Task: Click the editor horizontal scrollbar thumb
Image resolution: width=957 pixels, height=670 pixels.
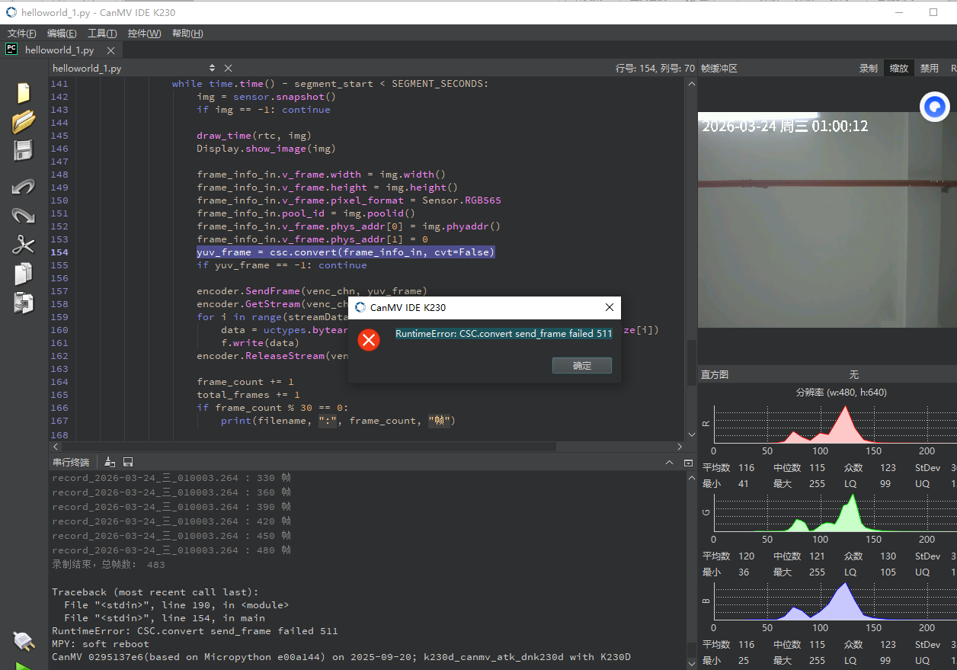Action: [308, 447]
